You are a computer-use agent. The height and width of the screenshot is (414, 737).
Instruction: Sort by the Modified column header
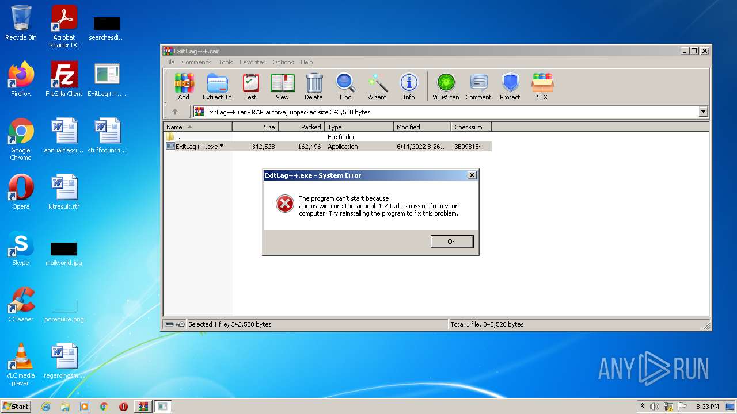point(422,127)
